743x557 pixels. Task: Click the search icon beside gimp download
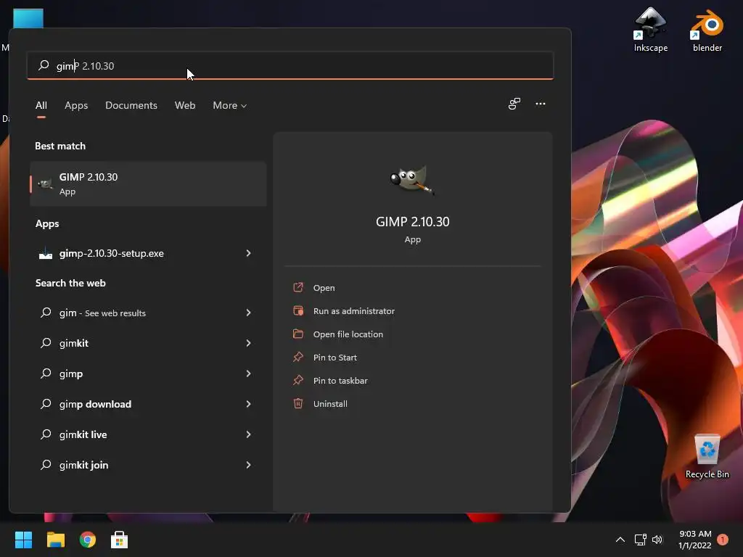click(46, 403)
